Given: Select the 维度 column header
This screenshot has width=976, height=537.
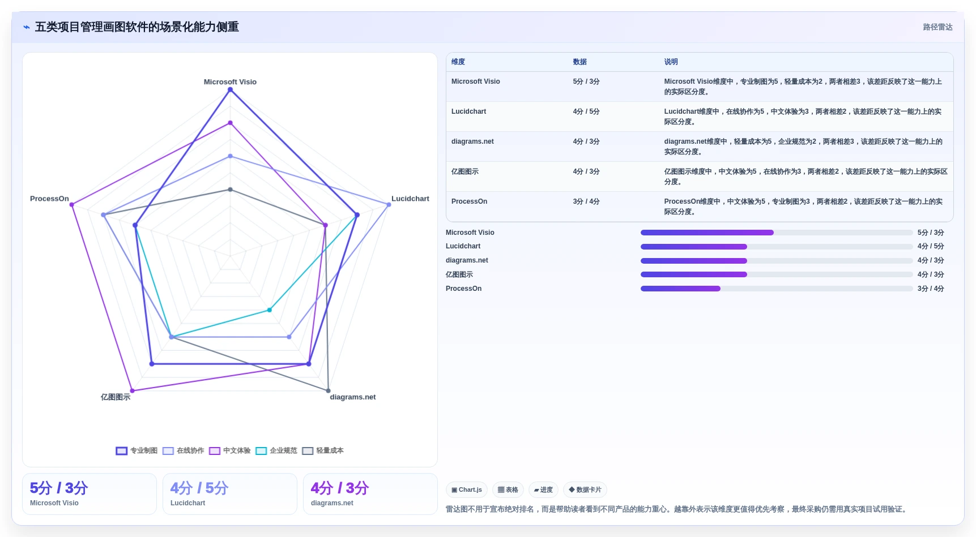Looking at the screenshot, I should [x=458, y=62].
